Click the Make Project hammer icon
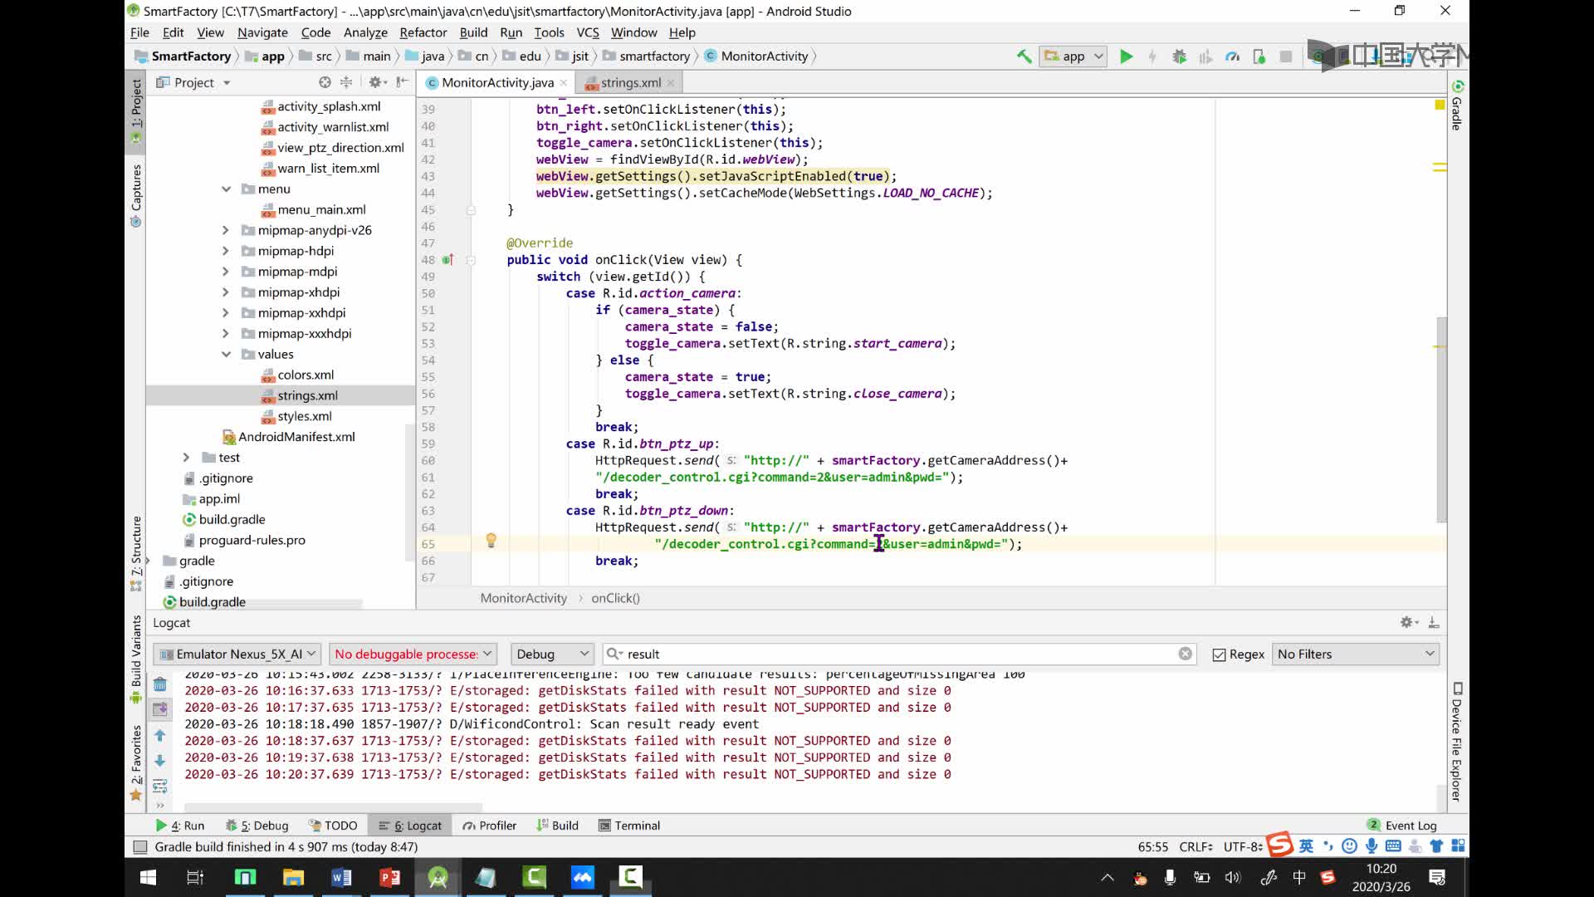Viewport: 1594px width, 897px height. [x=1024, y=56]
